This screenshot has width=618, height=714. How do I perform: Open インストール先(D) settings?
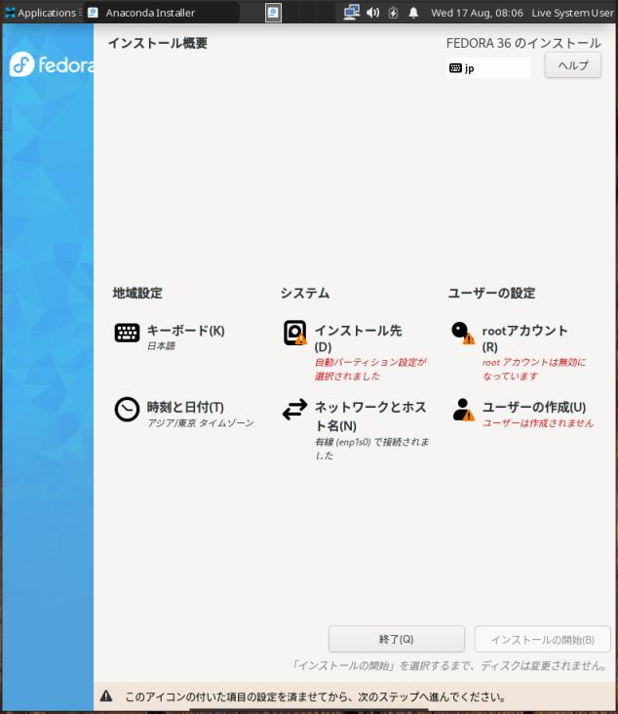[x=358, y=337]
